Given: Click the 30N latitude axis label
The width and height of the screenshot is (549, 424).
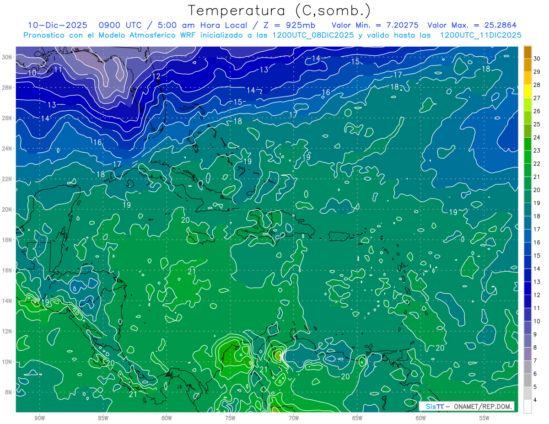Looking at the screenshot, I should (7, 57).
